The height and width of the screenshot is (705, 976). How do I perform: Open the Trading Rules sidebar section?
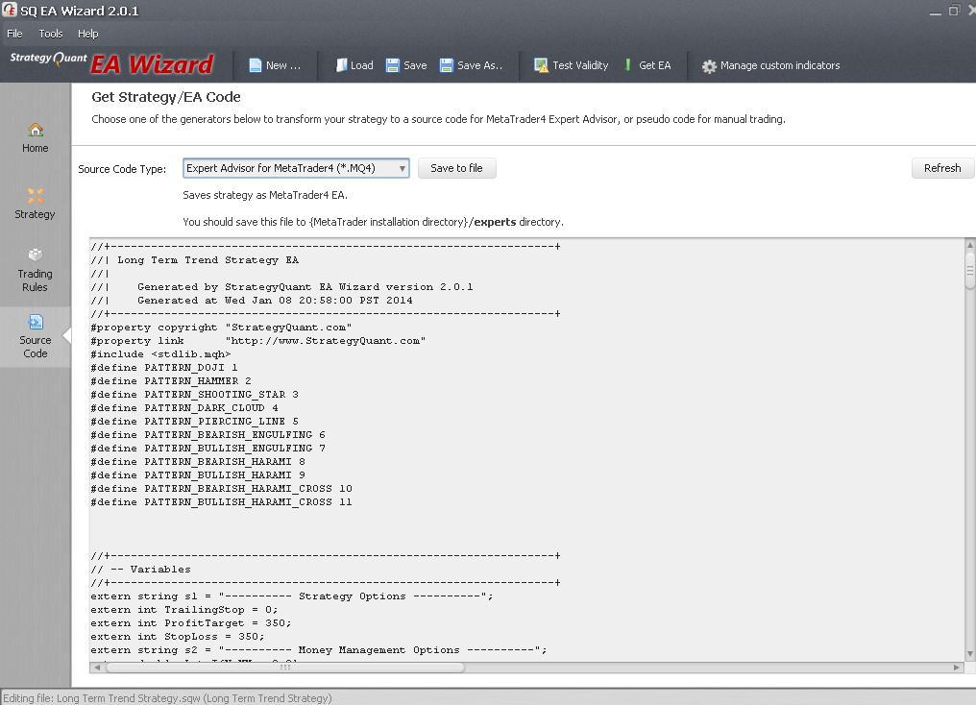(x=36, y=270)
